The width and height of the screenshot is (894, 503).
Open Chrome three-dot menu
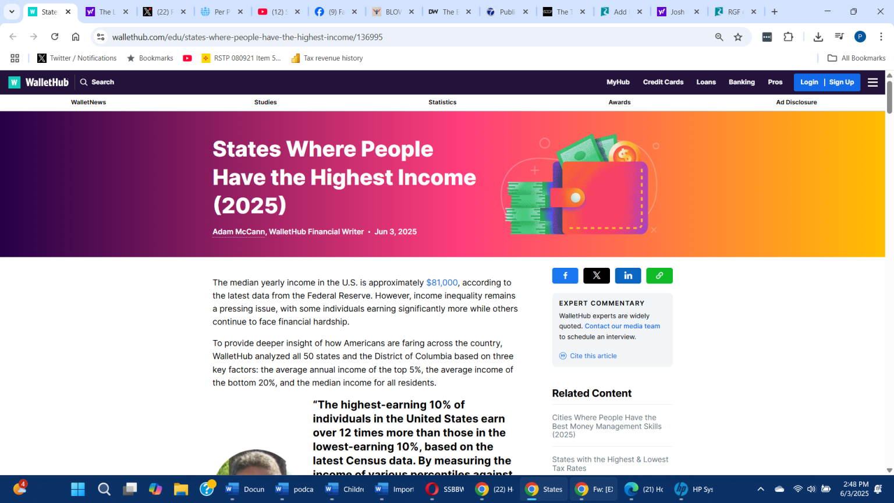[x=881, y=37]
